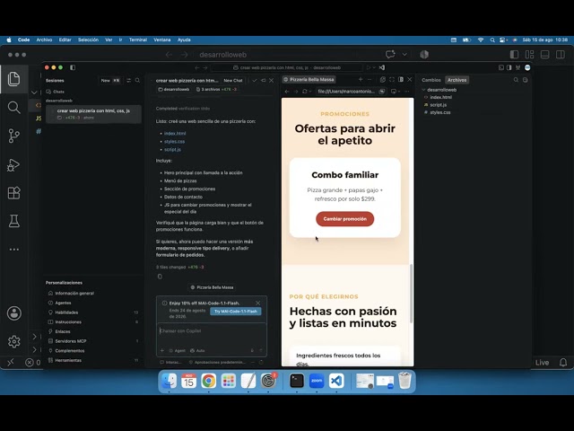The width and height of the screenshot is (574, 431).
Task: Dismiss the MAI-Code-1.1-Flash offer banner
Action: (257, 303)
